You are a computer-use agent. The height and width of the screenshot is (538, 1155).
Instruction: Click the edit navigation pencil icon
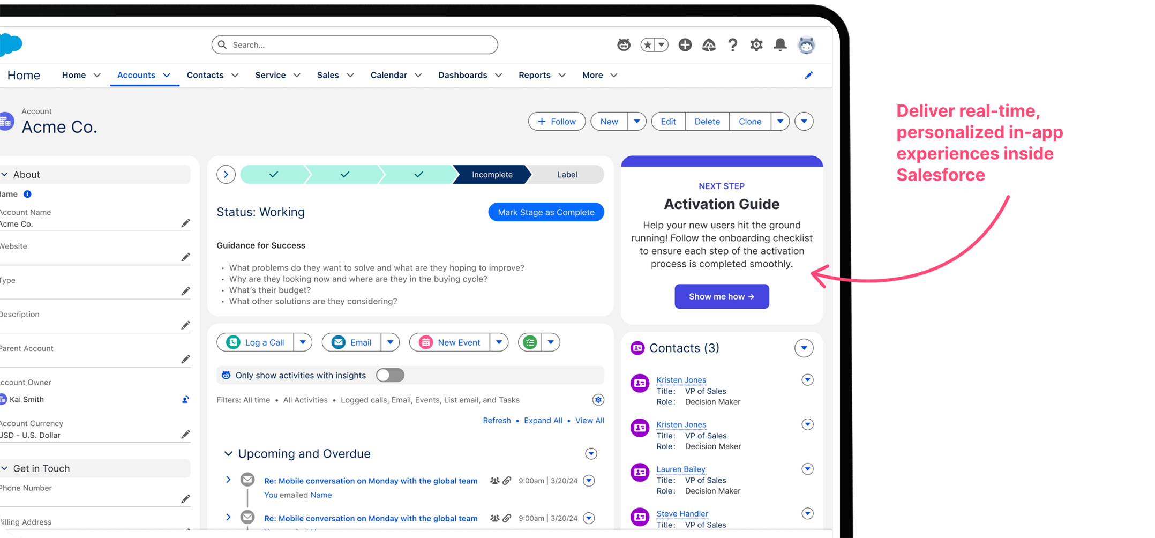[x=809, y=75]
